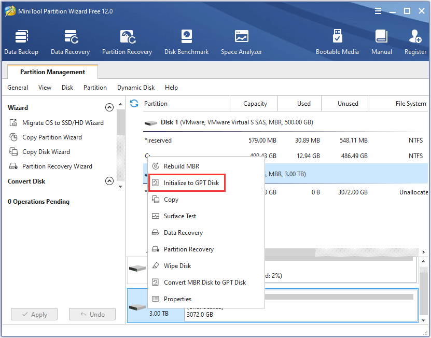Viewport: 431px width, 338px height.
Task: Open the hamburger menu in title bar
Action: 378,11
